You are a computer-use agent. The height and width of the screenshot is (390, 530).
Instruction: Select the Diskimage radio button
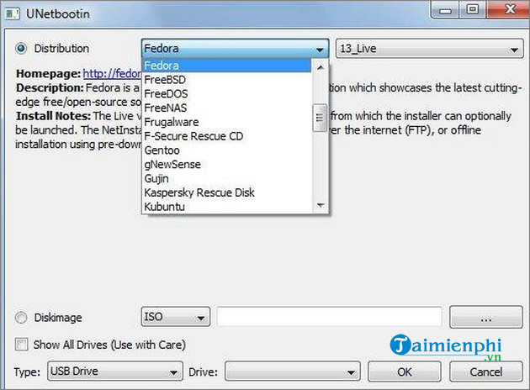21,318
